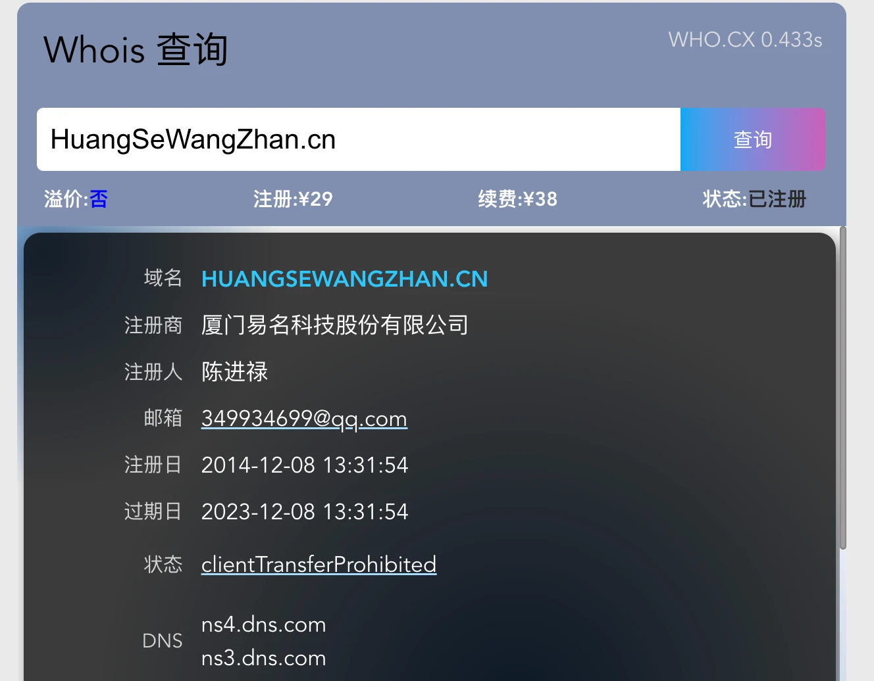Click the 注册:¥29 price label
This screenshot has width=874, height=681.
293,199
